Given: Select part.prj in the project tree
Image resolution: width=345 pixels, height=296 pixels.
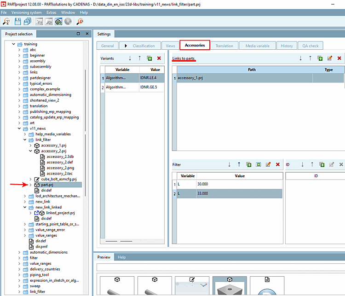Looking at the screenshot, I should [x=47, y=185].
